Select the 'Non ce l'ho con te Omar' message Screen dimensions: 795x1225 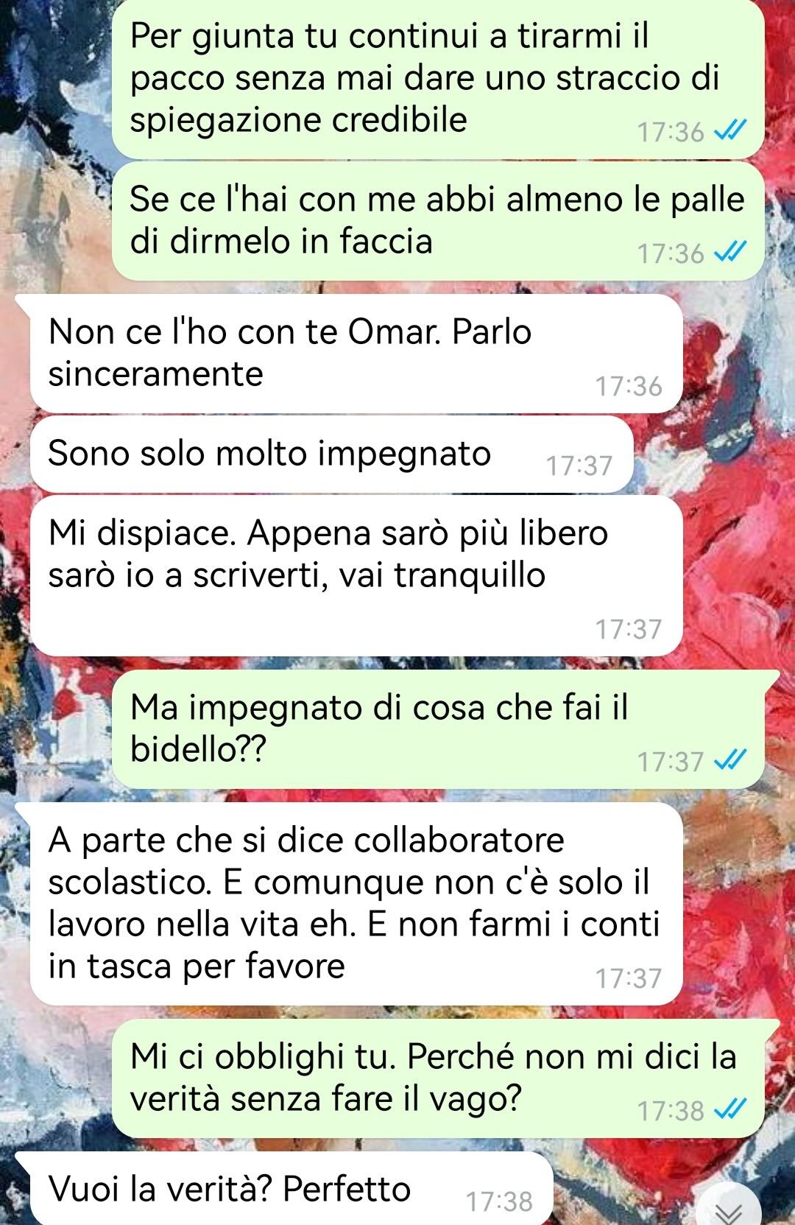tap(356, 354)
